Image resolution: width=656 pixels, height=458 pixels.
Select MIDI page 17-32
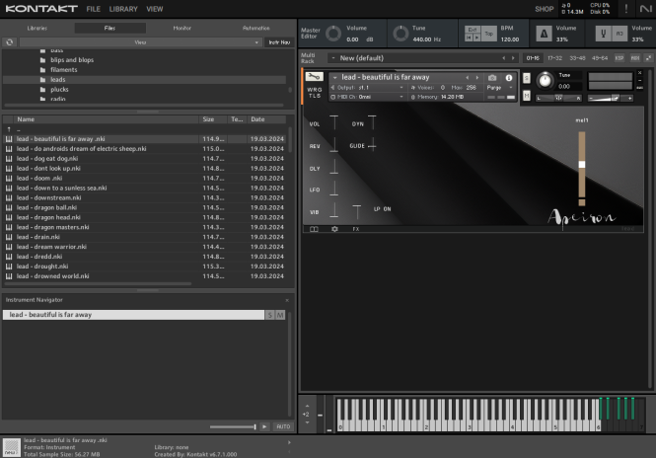(x=554, y=58)
